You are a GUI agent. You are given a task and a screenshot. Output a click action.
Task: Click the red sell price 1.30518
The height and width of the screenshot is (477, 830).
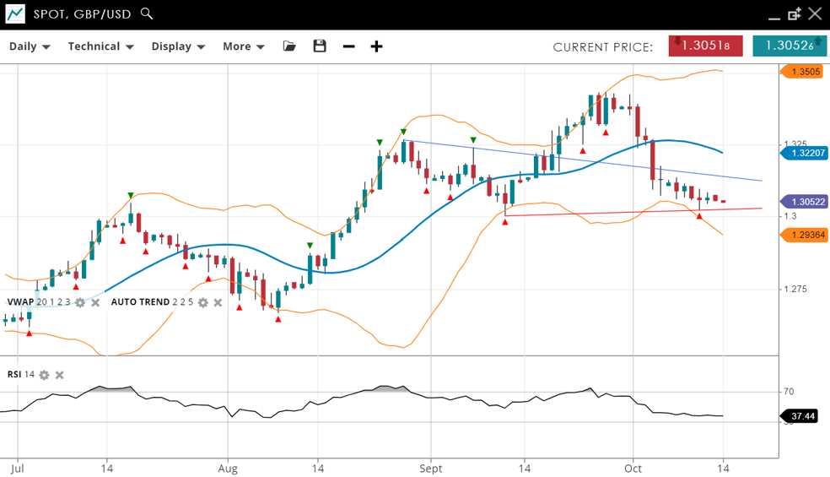point(705,46)
